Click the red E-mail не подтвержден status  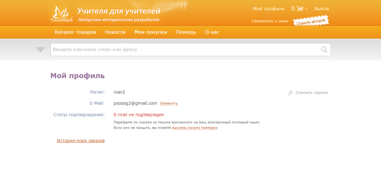click(139, 115)
